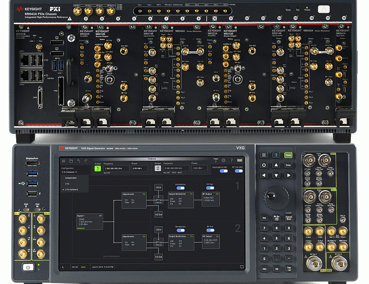The width and height of the screenshot is (369, 284).
Task: Choose 2 Tx in the Configuration list
Action: (x=67, y=184)
